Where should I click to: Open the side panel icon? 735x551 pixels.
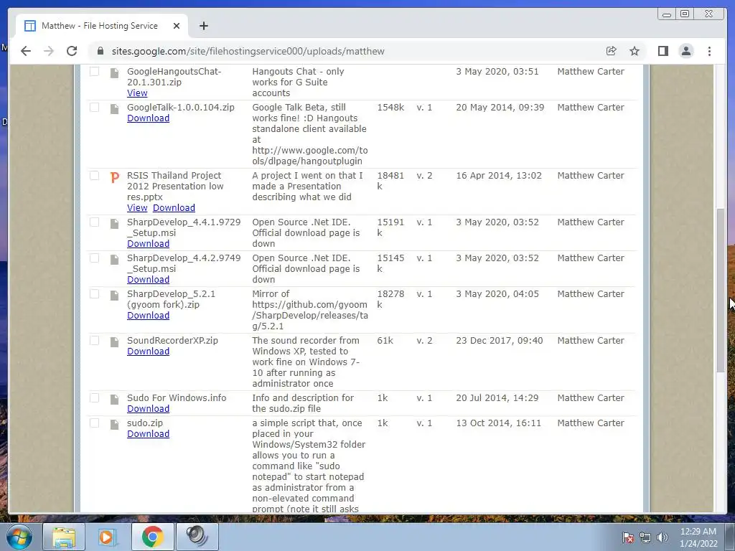click(663, 51)
